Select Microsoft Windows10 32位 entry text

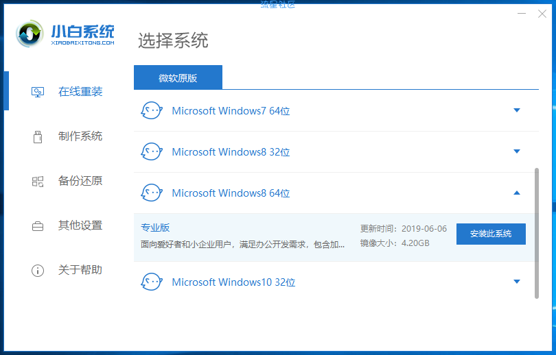click(233, 282)
